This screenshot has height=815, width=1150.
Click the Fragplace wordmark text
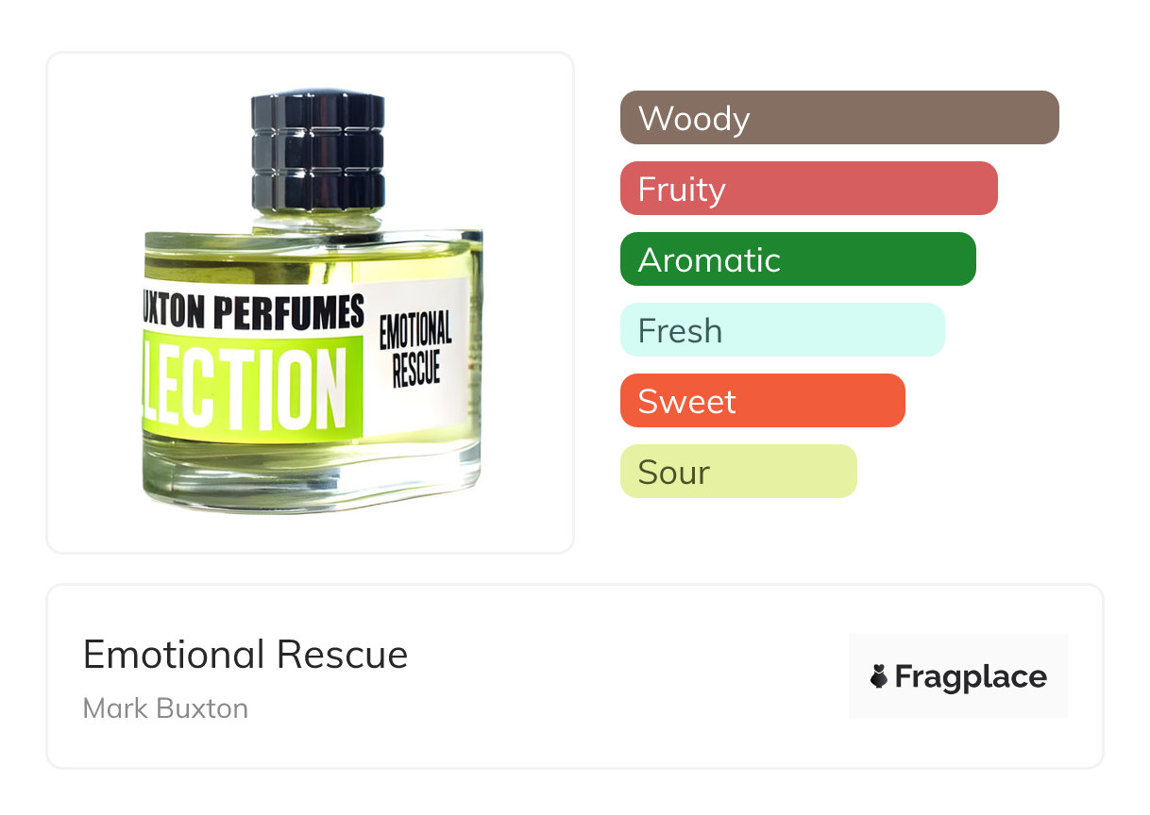971,677
